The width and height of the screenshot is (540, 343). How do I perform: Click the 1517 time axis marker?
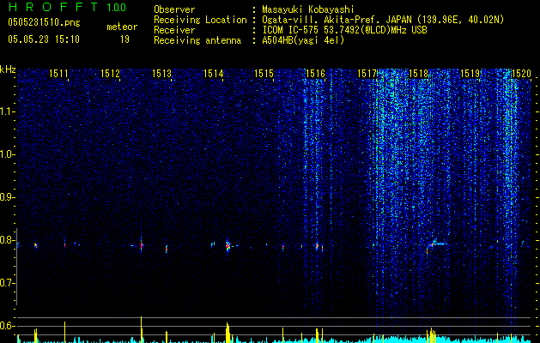367,74
